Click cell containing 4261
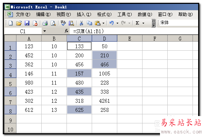 tap(104, 101)
